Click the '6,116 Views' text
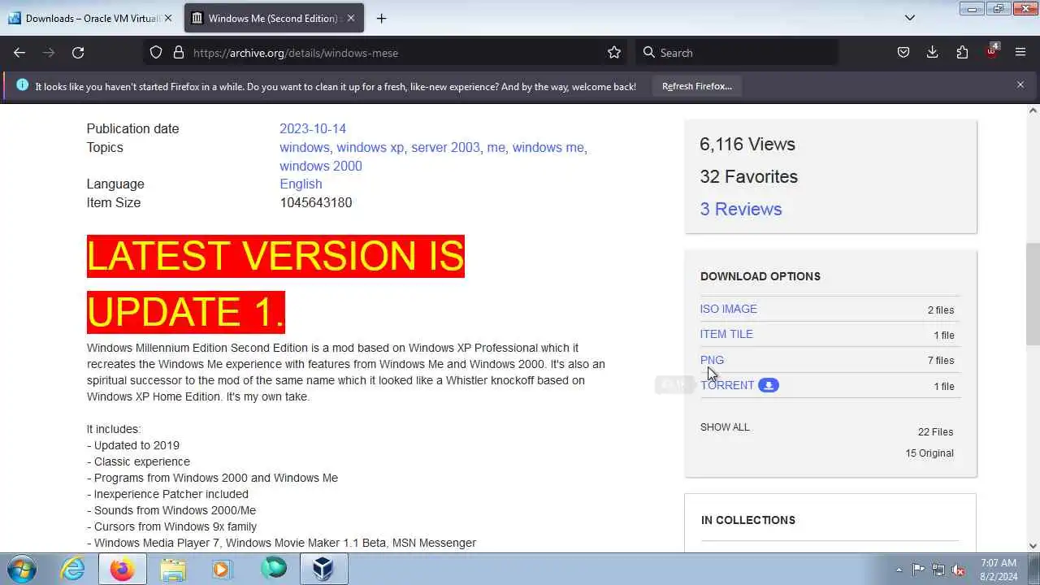Image resolution: width=1040 pixels, height=585 pixels. coord(747,144)
